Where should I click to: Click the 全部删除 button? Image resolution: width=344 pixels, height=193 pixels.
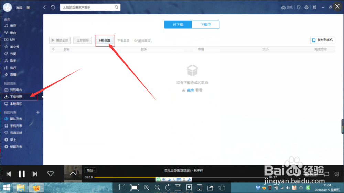[x=83, y=40]
